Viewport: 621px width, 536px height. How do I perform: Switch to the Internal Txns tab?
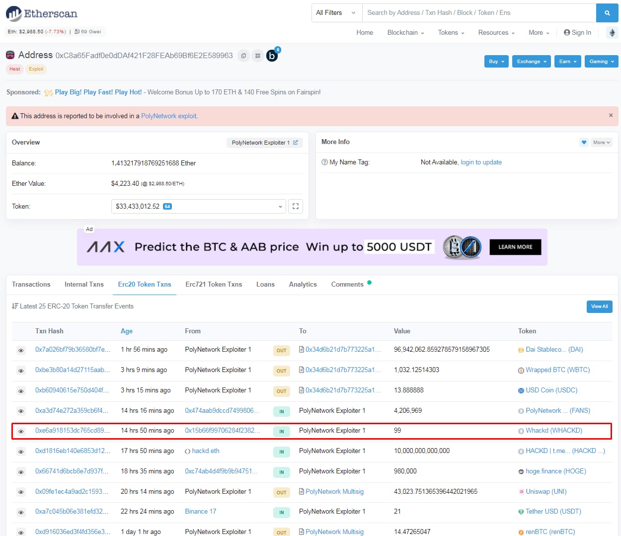pyautogui.click(x=84, y=284)
